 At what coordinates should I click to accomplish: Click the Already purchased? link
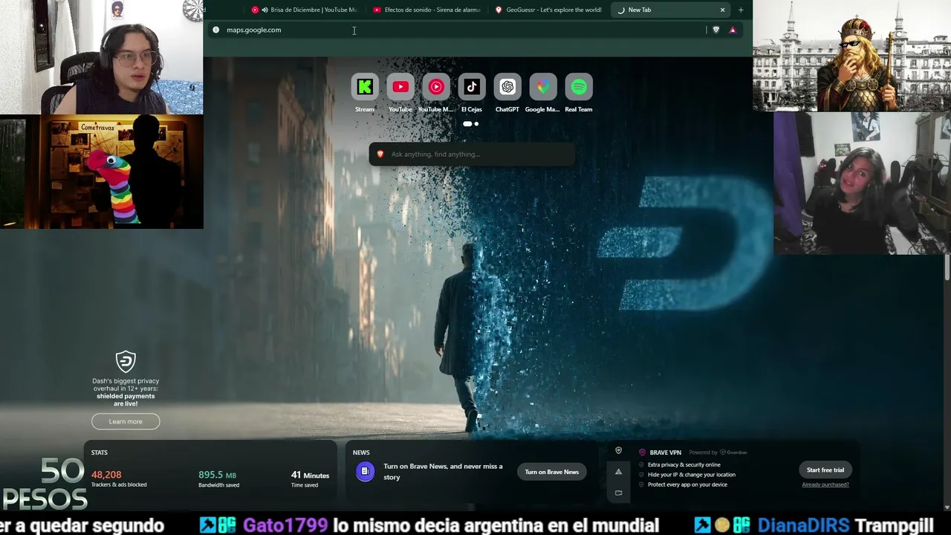pos(825,484)
